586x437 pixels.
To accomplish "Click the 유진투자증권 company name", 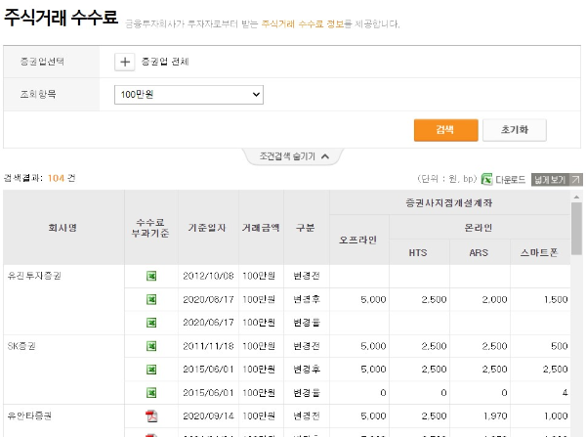I will click(x=34, y=276).
